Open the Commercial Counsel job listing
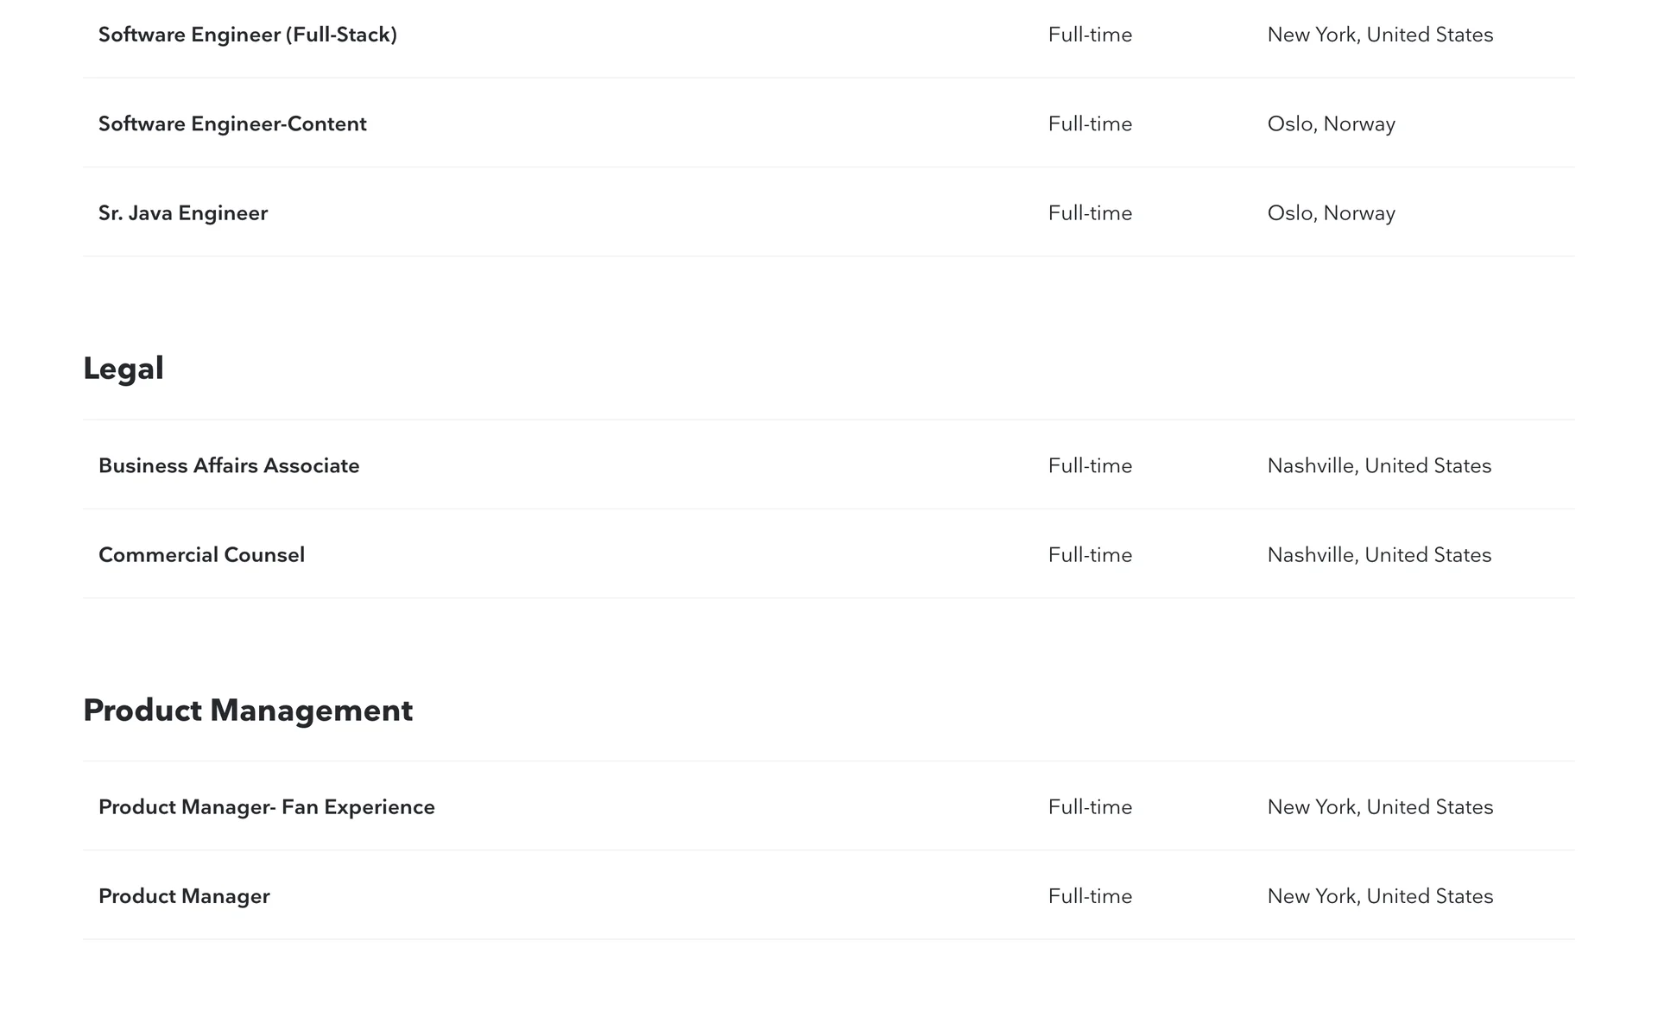Screen dimensions: 1658x1036 tap(201, 554)
